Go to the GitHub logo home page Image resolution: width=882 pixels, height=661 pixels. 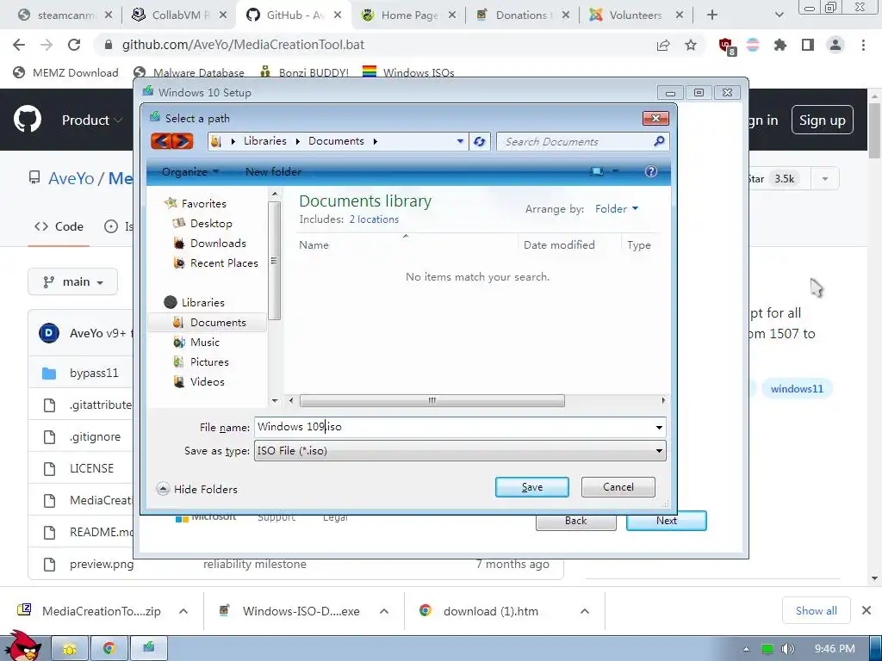tap(28, 119)
